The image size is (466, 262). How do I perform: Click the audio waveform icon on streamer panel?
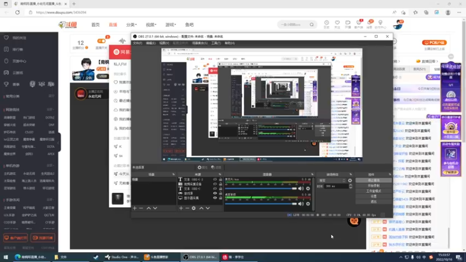[x=122, y=41]
